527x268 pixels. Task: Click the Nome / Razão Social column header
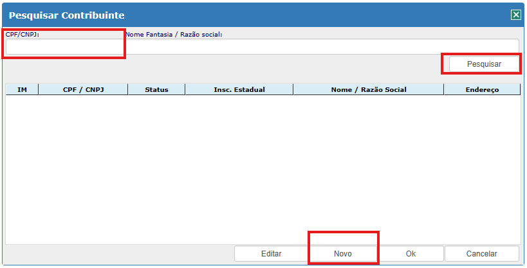pyautogui.click(x=368, y=90)
